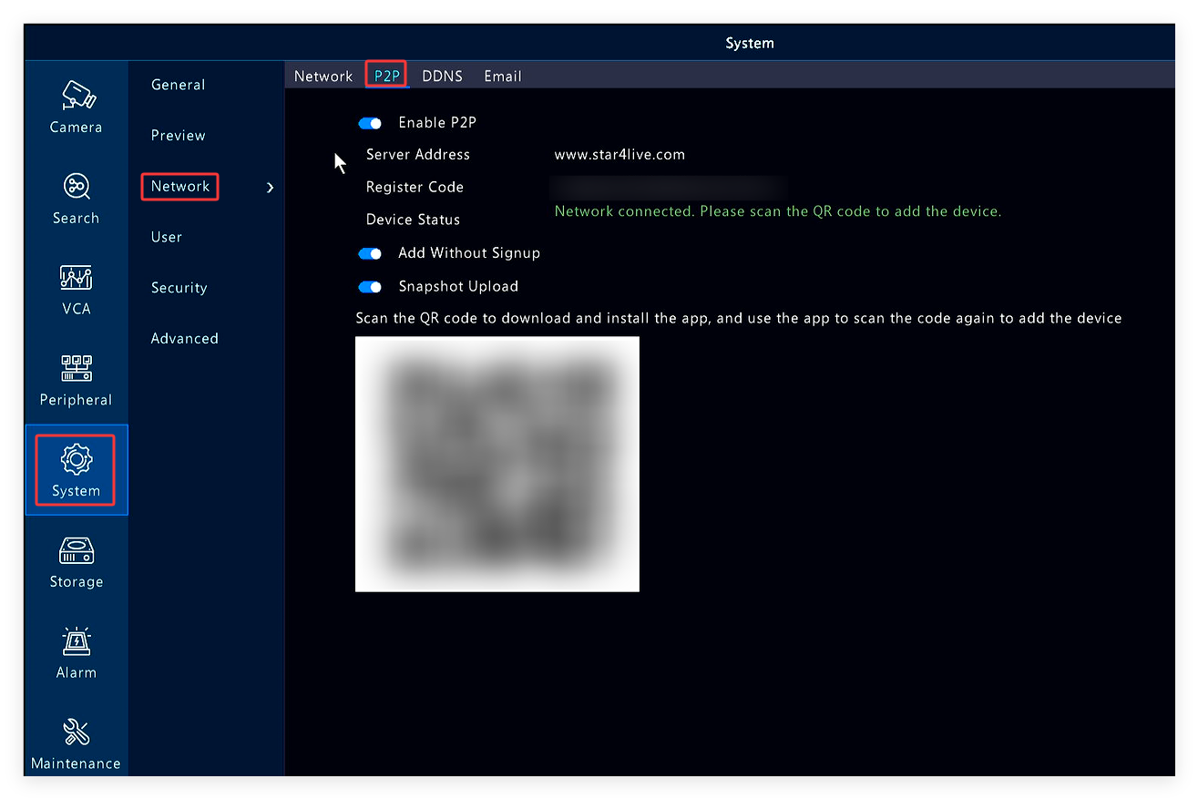The image size is (1198, 799).
Task: Open the Maintenance tools icon
Action: click(77, 732)
